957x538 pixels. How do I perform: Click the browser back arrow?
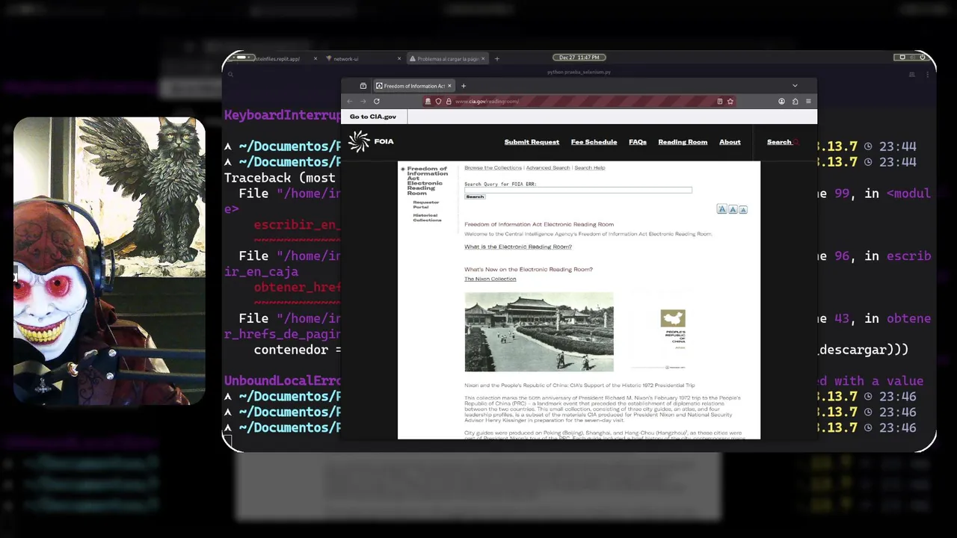(349, 102)
